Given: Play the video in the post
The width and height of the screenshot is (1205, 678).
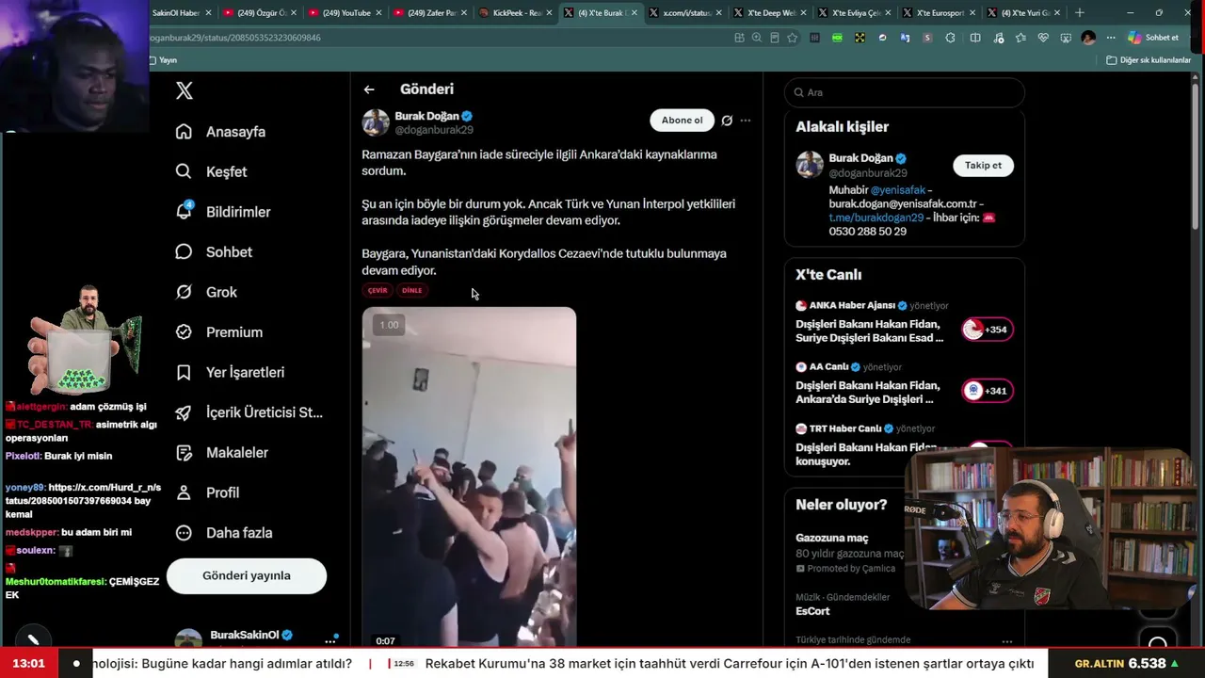Looking at the screenshot, I should pos(469,476).
